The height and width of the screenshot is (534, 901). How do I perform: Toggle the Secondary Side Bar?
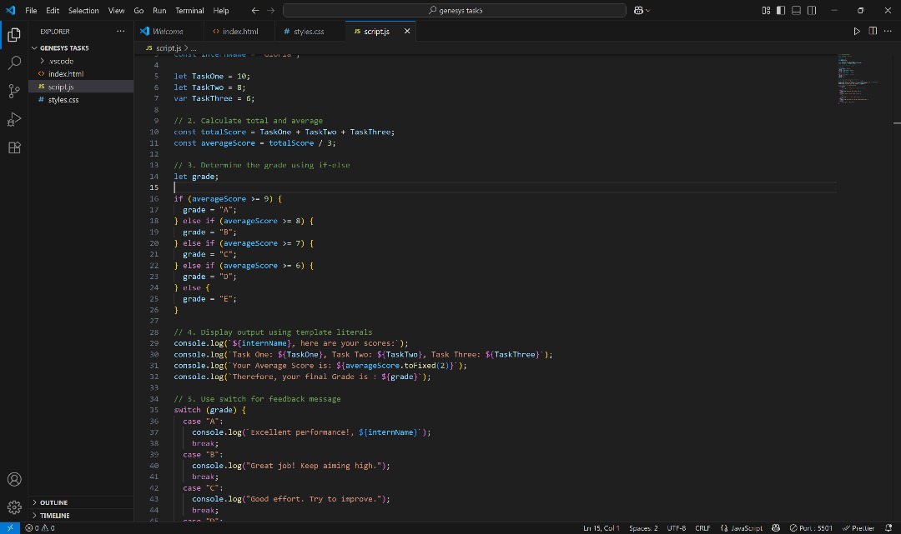pos(812,10)
